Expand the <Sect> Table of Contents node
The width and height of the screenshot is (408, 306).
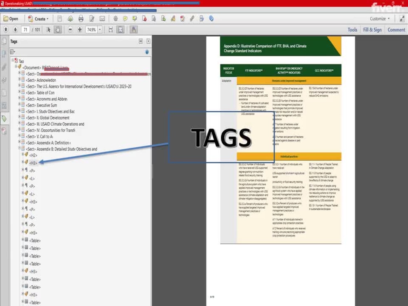pyautogui.click(x=19, y=91)
